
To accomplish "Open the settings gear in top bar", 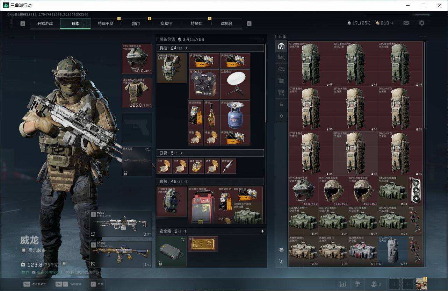I will tap(422, 23).
